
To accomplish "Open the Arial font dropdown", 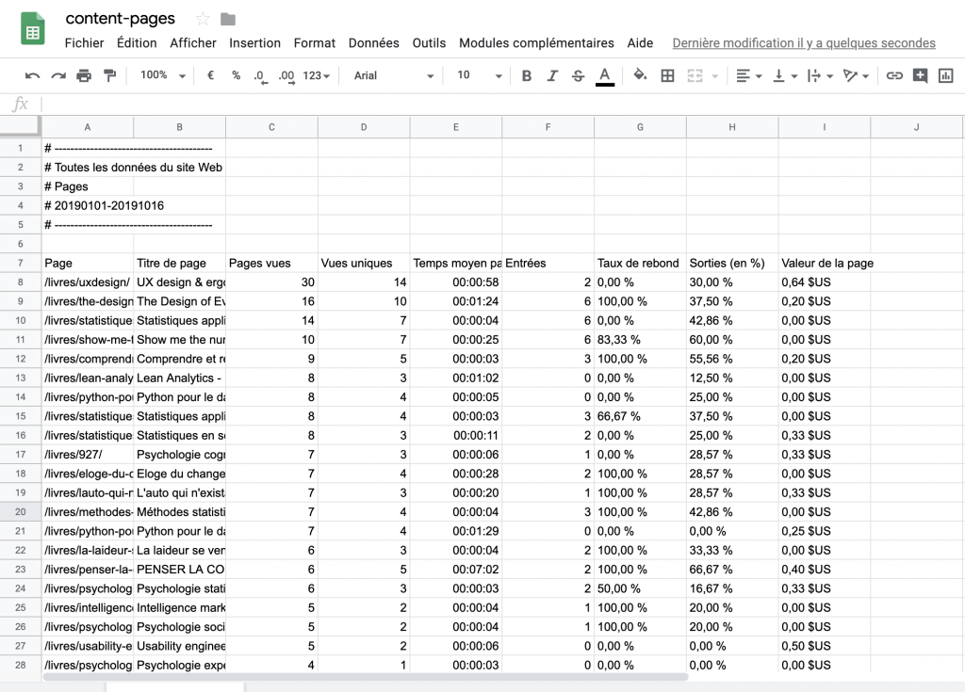I will (x=394, y=75).
